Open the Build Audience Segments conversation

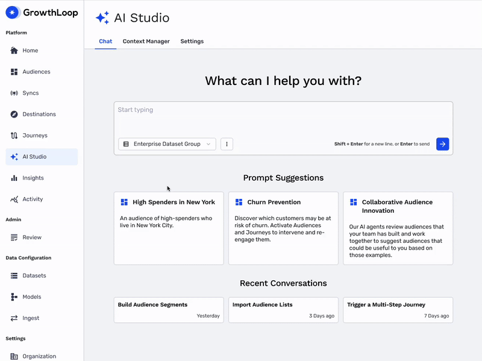pos(169,310)
